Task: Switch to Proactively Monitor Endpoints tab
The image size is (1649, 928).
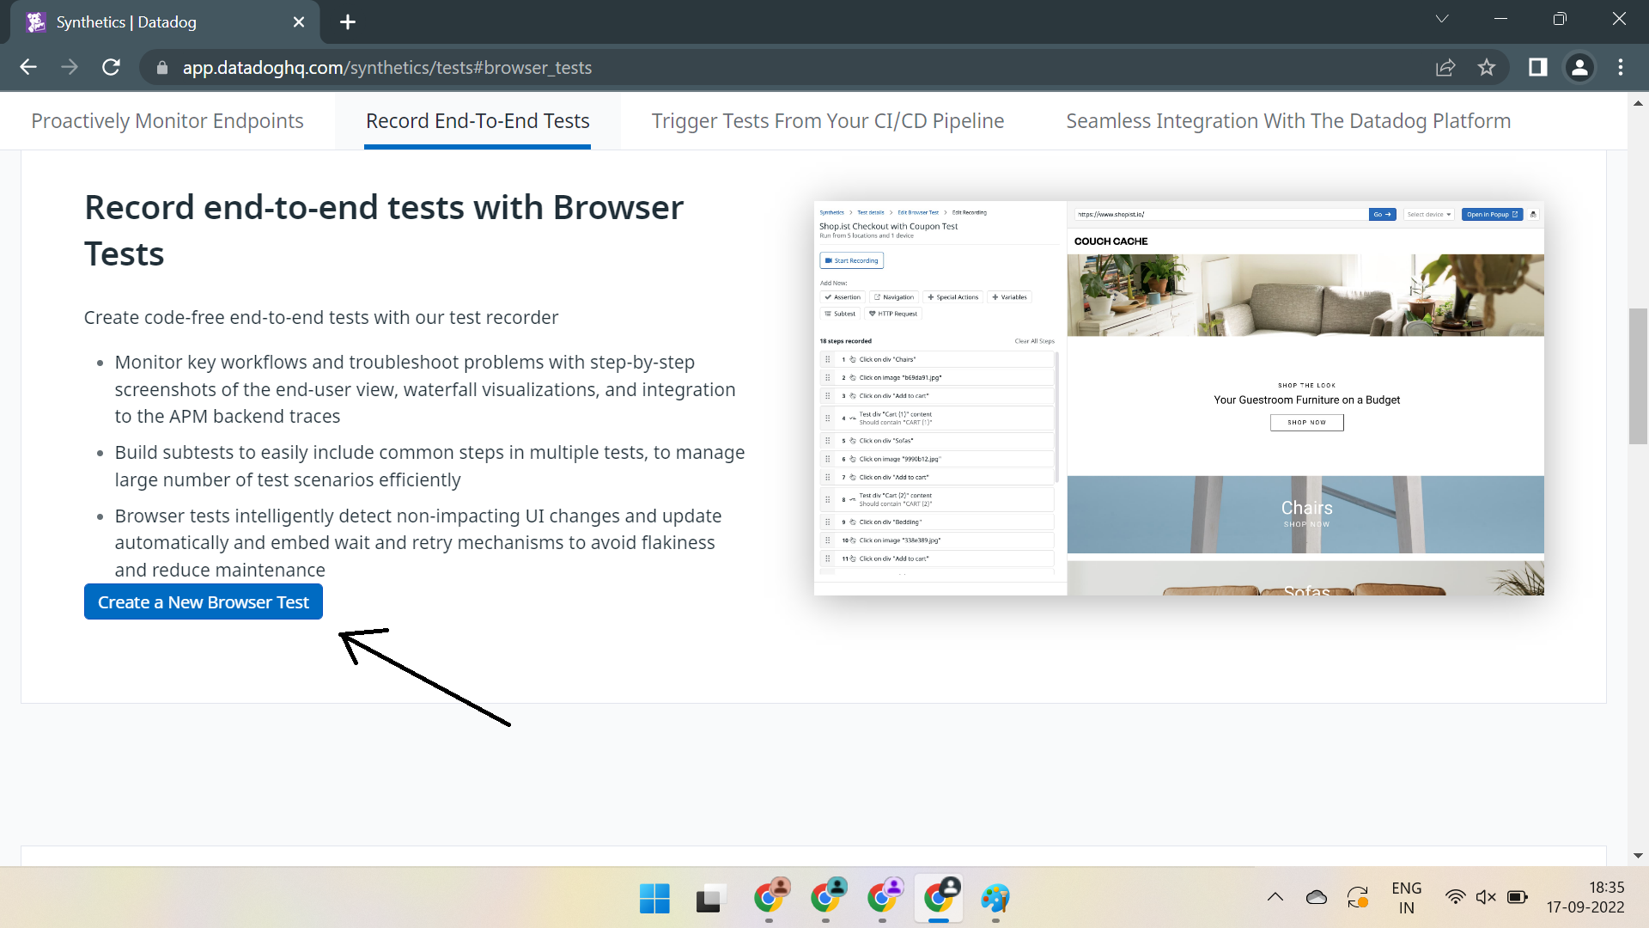Action: [x=167, y=121]
